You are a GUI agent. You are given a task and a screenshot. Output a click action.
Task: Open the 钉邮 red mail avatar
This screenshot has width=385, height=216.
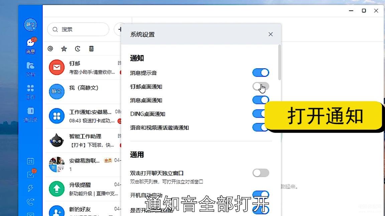pyautogui.click(x=56, y=67)
